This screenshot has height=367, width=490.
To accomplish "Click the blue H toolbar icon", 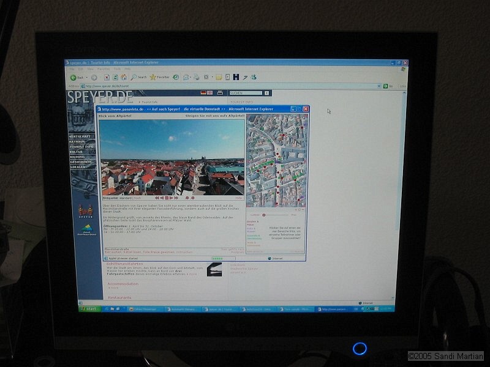I will (236, 77).
